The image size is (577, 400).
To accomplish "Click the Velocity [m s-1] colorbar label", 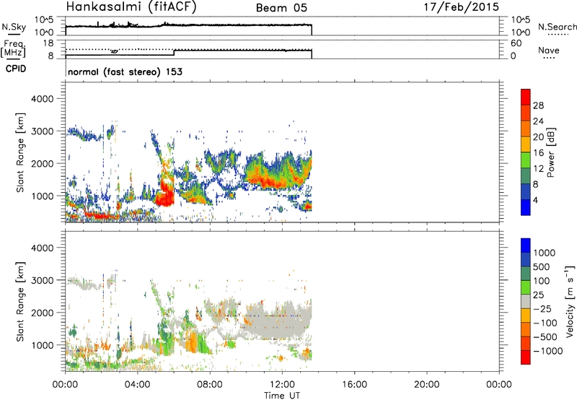I will coord(570,301).
